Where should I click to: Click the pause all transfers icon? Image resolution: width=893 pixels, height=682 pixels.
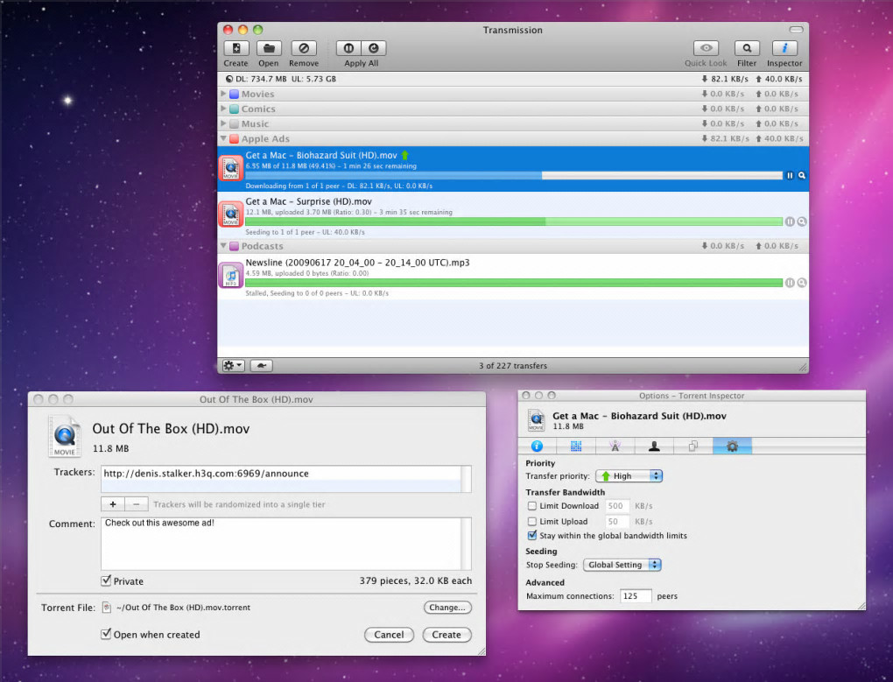click(x=349, y=49)
